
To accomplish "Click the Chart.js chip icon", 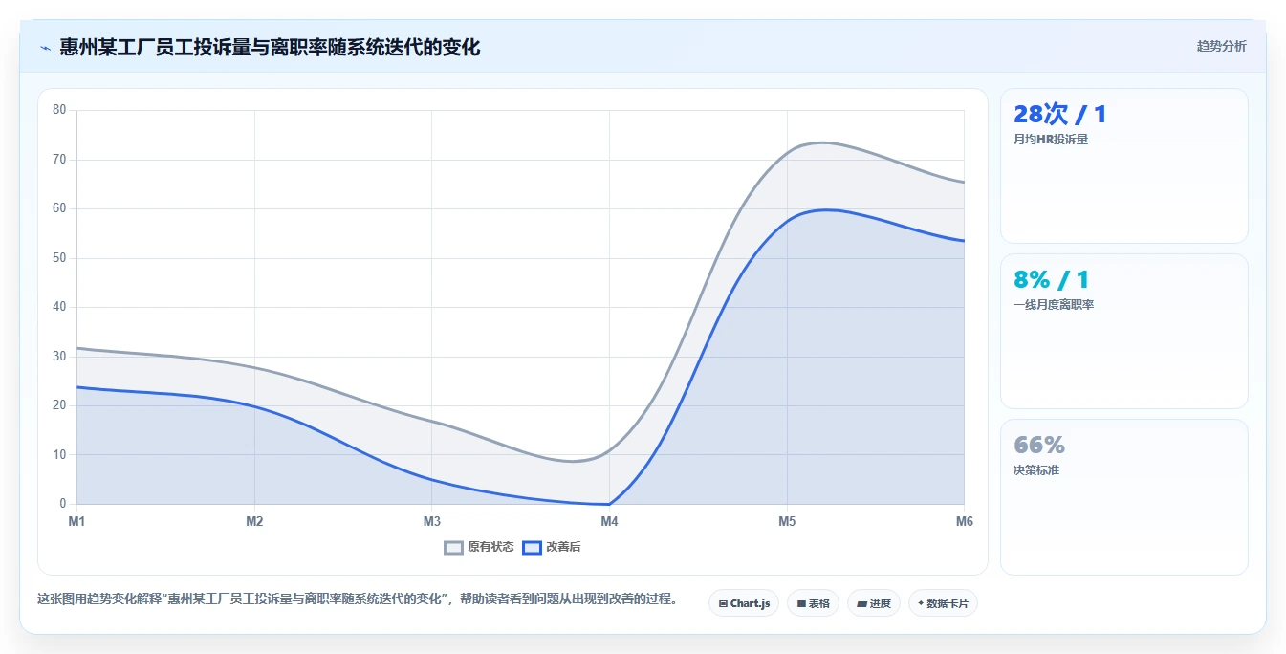I will (x=723, y=604).
